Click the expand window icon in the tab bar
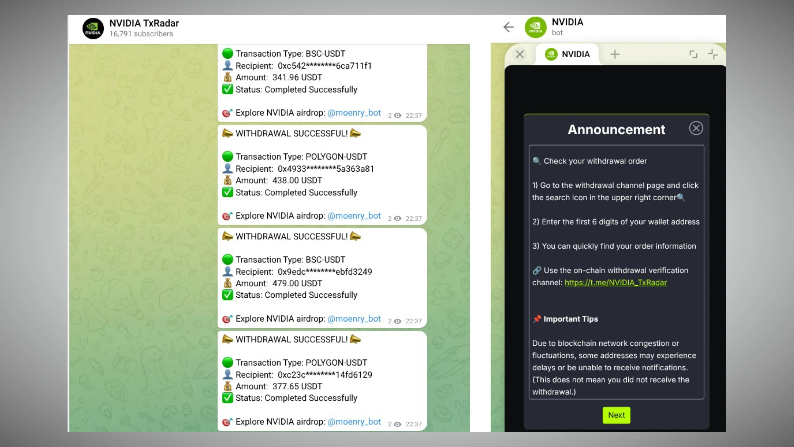Image resolution: width=794 pixels, height=447 pixels. coord(693,54)
